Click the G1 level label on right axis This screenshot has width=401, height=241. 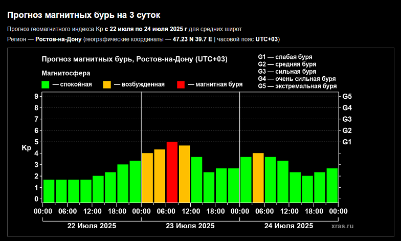point(347,142)
